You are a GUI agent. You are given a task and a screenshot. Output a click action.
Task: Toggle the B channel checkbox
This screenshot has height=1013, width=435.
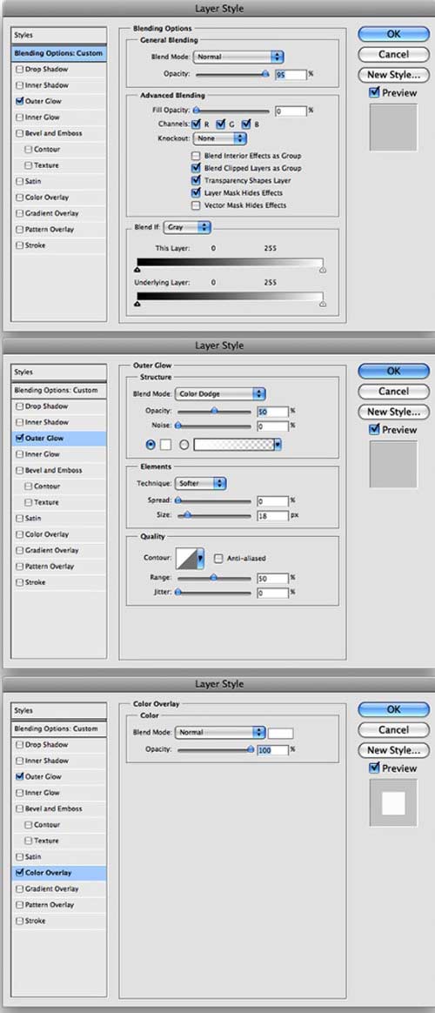(x=246, y=124)
